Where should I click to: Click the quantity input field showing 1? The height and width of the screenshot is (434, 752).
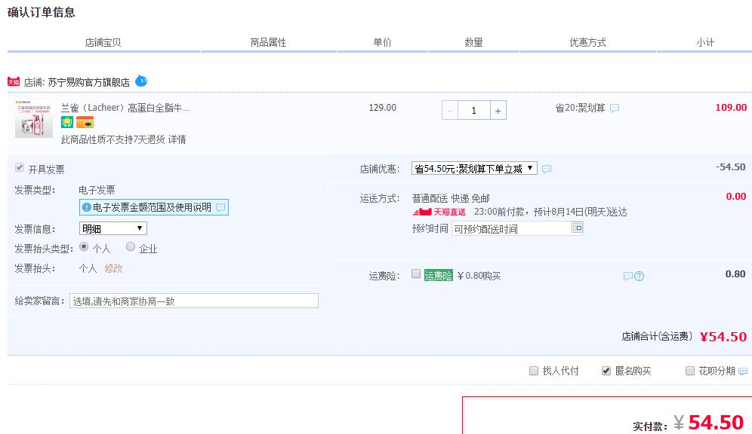coord(474,111)
